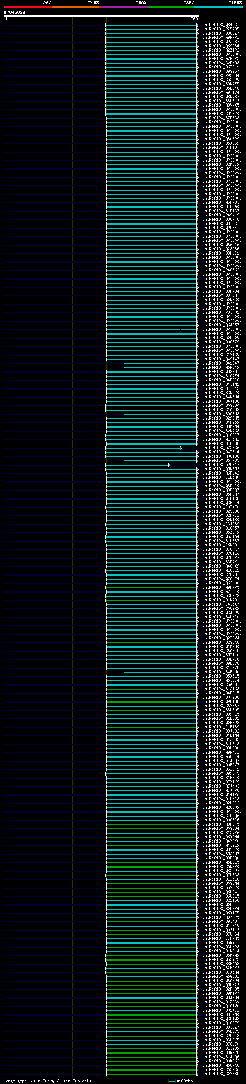This screenshot has height=1084, width=246.
Task: Select hit UniRef100_A6MKQ3
Action: [x=220, y=202]
